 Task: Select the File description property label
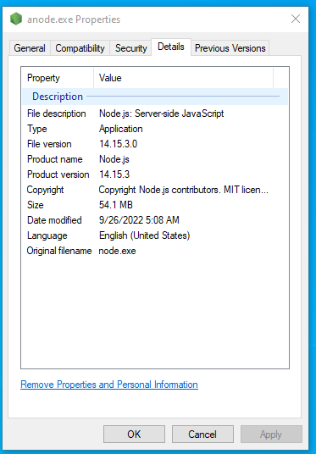coord(57,113)
